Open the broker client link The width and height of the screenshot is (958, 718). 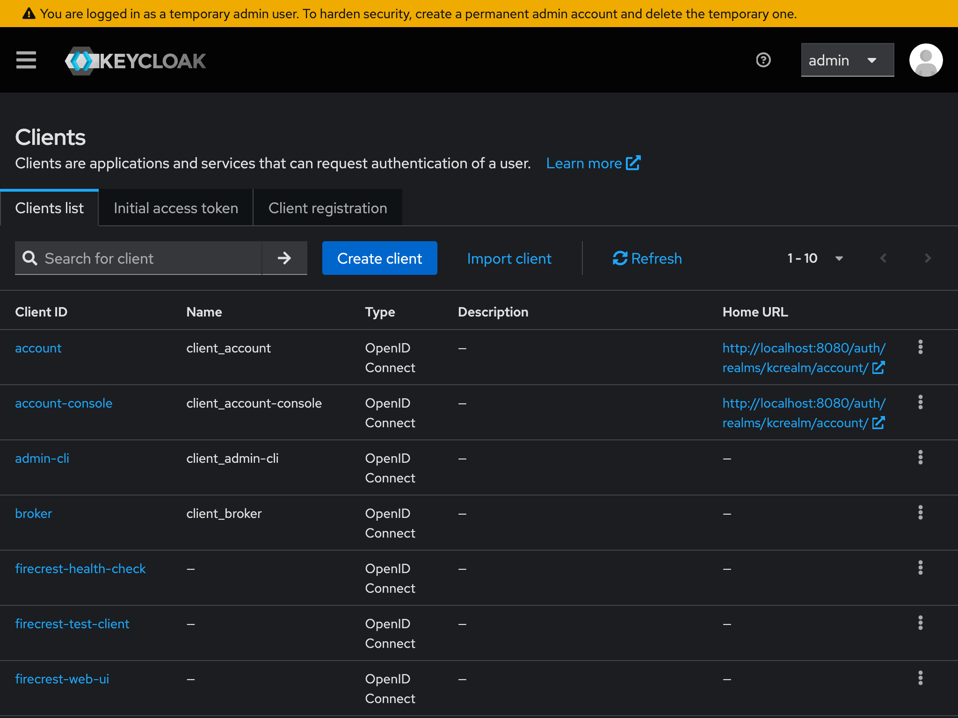34,514
